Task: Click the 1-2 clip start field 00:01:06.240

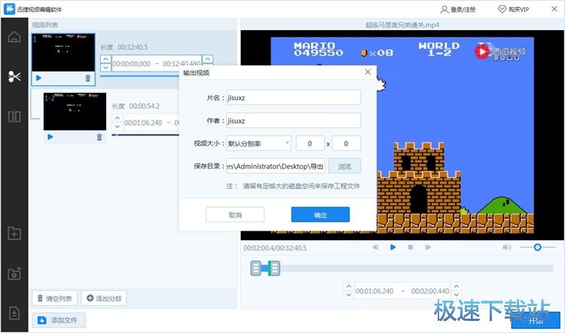Action: [x=143, y=123]
